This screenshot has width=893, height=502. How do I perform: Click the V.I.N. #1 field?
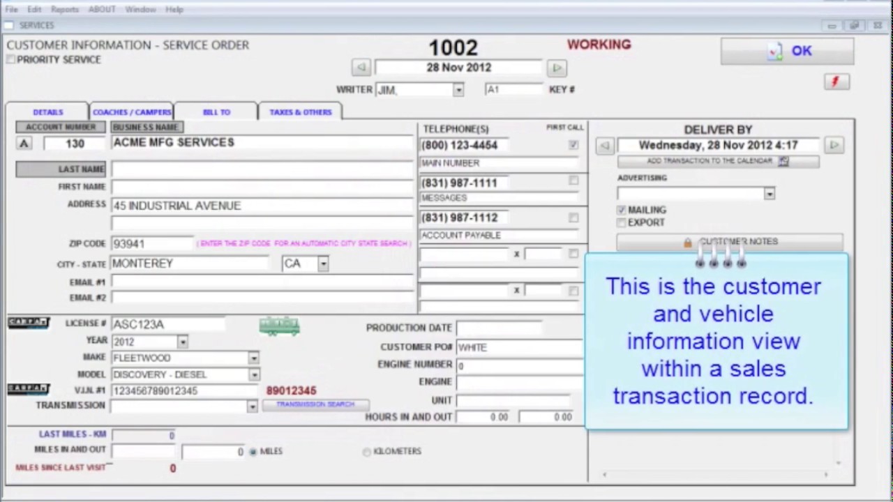tap(184, 391)
